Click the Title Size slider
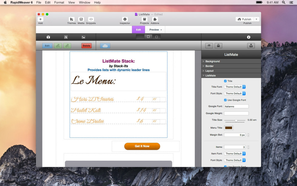The height and width of the screenshot is (186, 297). [235, 120]
